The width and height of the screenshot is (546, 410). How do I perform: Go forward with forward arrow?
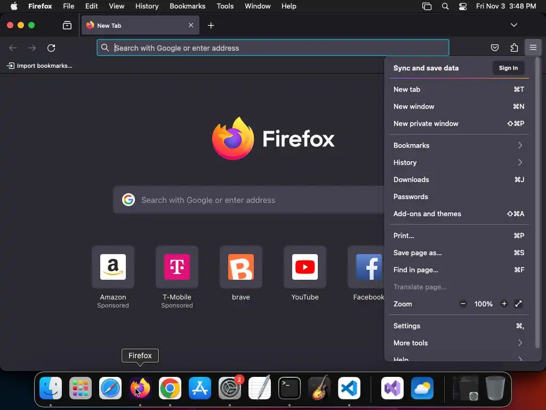32,48
